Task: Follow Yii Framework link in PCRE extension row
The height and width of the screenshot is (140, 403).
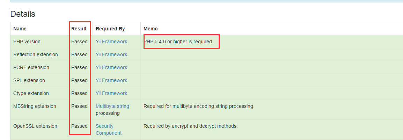Action: pos(111,67)
